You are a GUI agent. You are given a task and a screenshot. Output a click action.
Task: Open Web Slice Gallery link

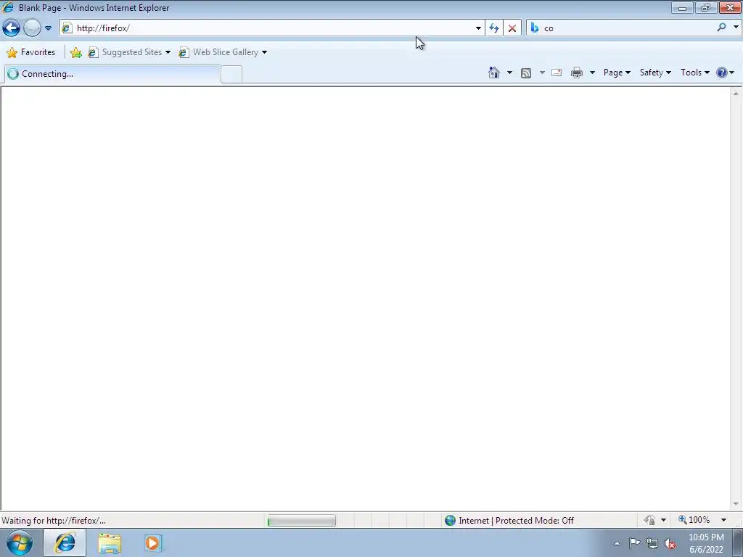click(x=223, y=52)
